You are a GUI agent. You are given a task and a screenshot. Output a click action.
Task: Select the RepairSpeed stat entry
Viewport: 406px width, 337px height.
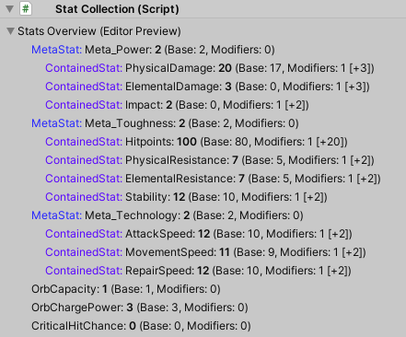pyautogui.click(x=198, y=271)
